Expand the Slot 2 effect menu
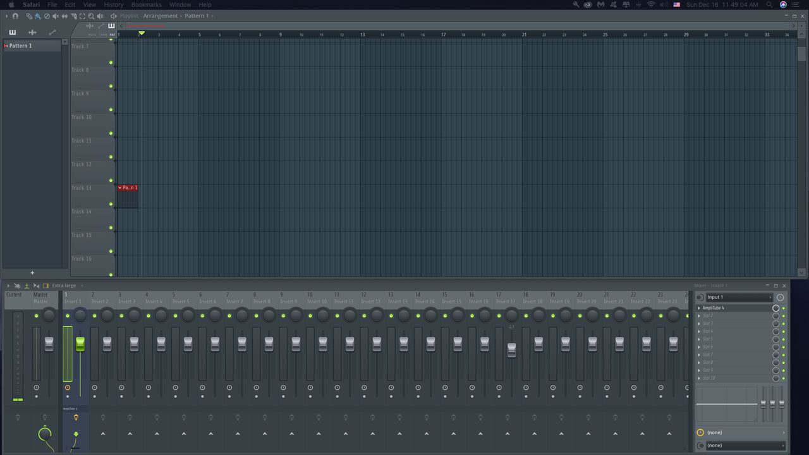Image resolution: width=809 pixels, height=455 pixels. [699, 316]
